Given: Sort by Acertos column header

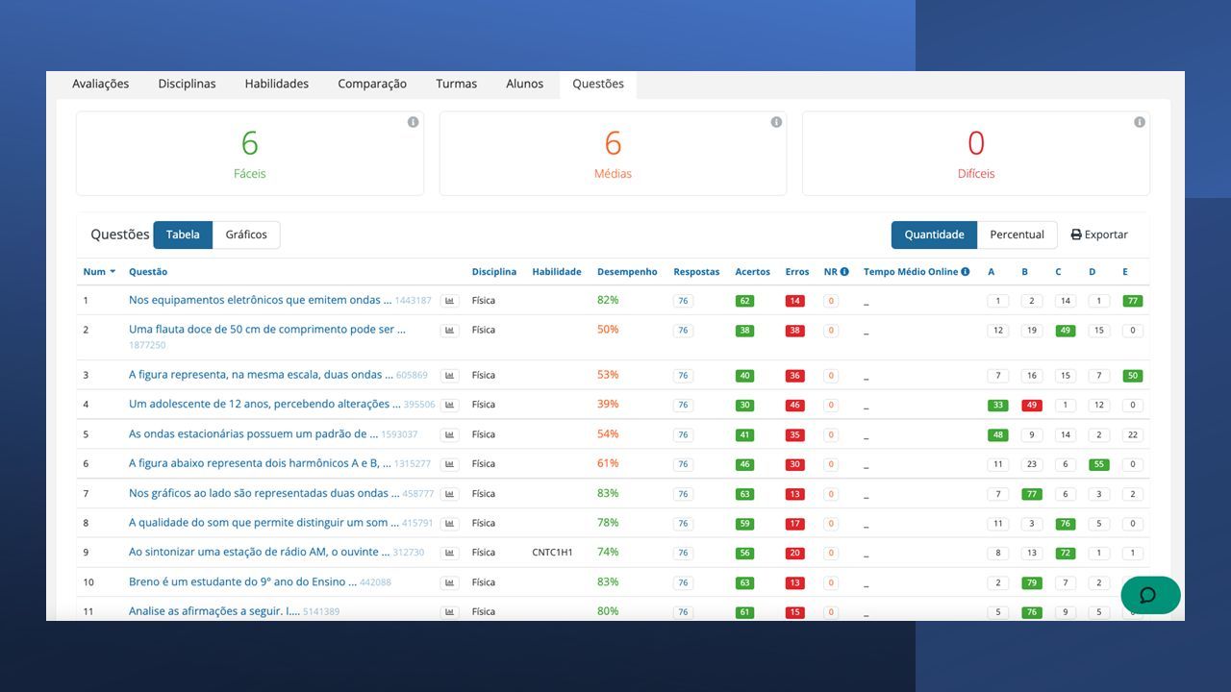Looking at the screenshot, I should coord(752,272).
